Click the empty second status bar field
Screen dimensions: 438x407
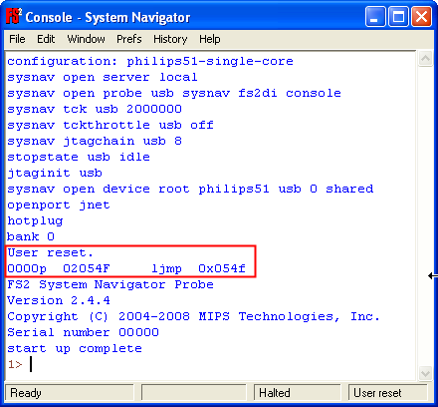[194, 393]
